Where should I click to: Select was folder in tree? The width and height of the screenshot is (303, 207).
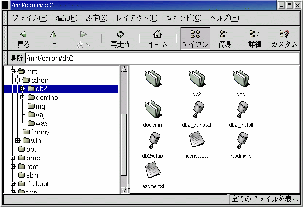coord(38,123)
